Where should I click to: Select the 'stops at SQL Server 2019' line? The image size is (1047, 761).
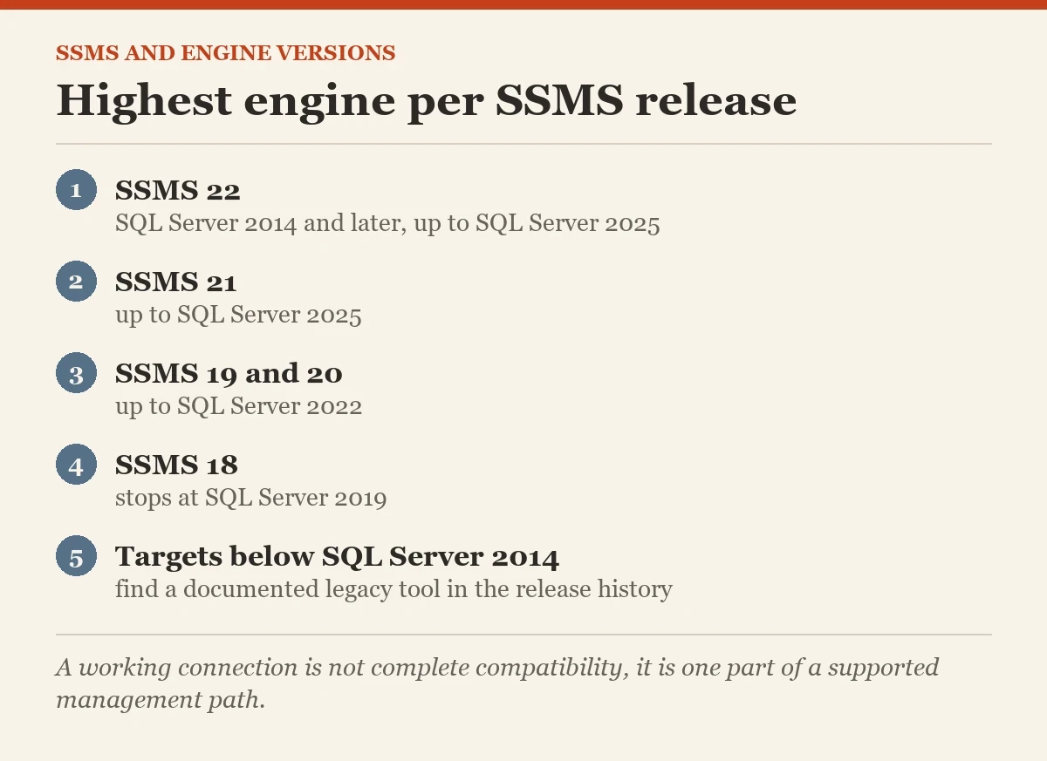250,499
